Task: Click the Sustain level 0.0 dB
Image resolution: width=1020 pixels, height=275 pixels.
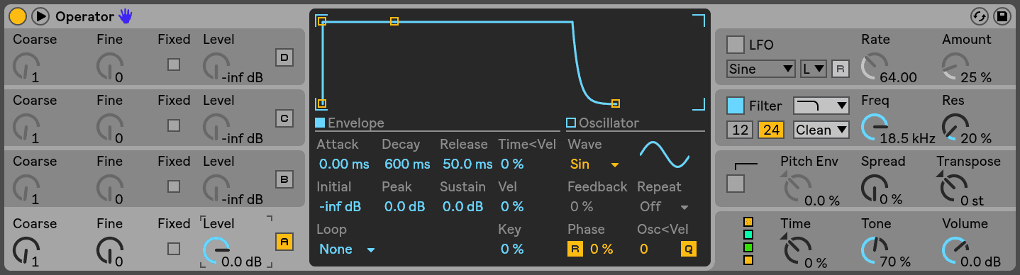Action: click(462, 207)
